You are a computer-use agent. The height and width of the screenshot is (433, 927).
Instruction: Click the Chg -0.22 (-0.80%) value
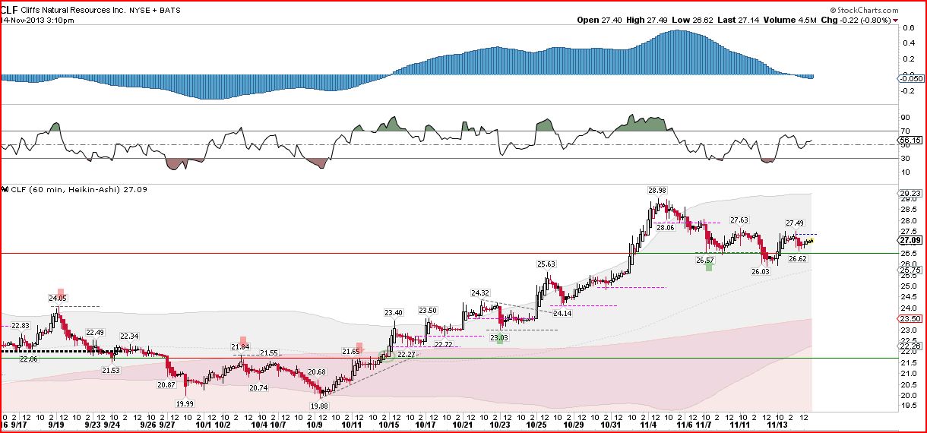coord(855,20)
